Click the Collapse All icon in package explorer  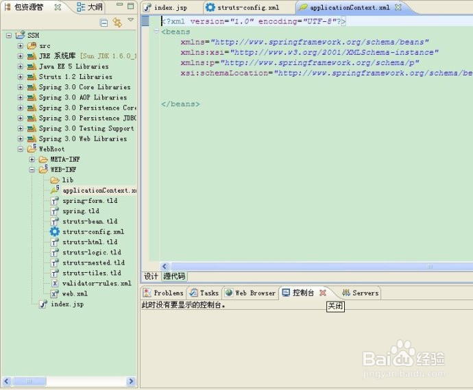click(x=104, y=23)
